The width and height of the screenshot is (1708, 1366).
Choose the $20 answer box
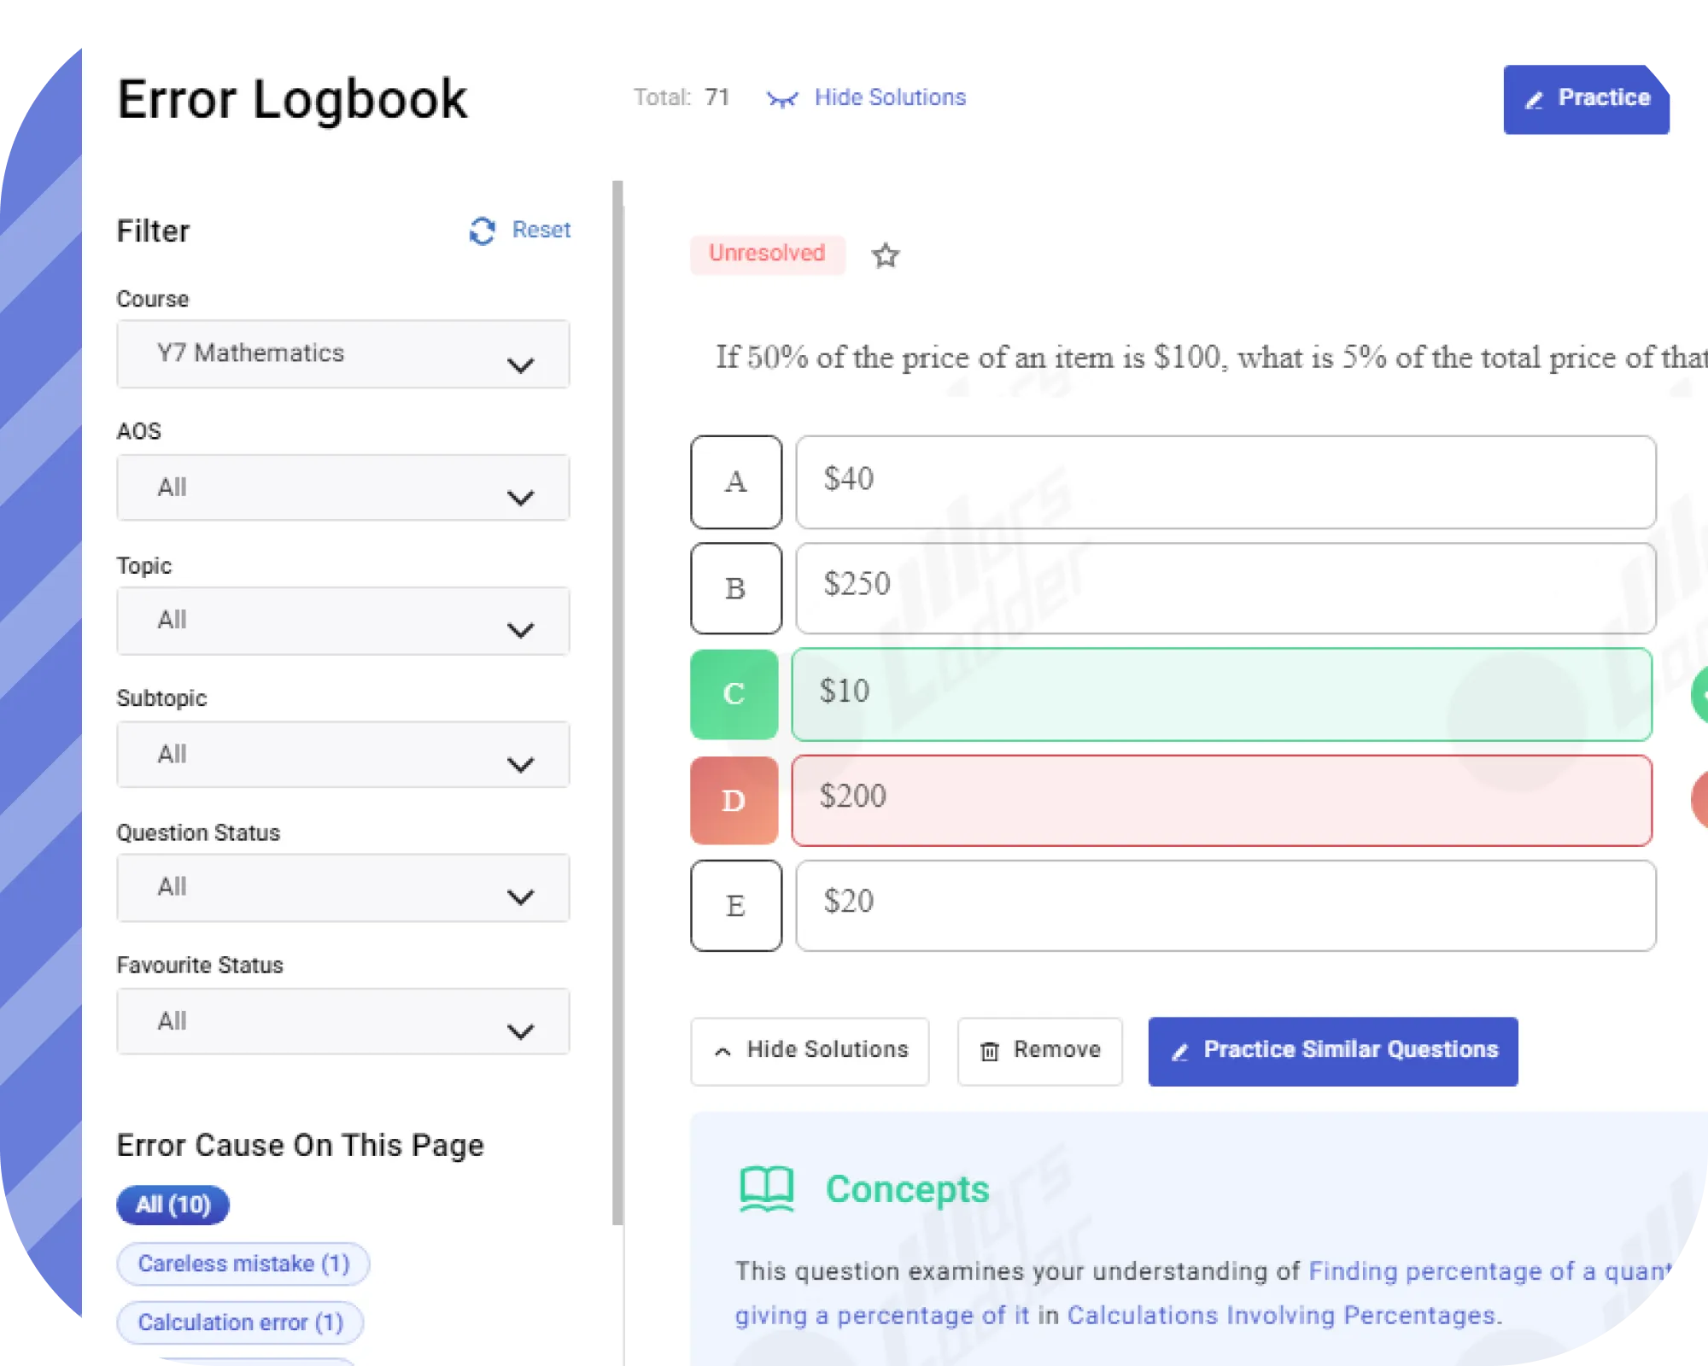click(1225, 905)
